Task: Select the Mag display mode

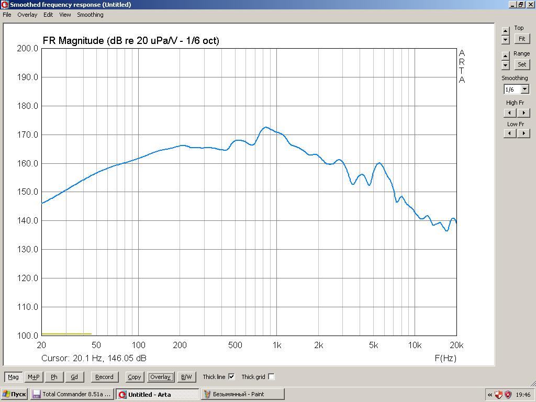Action: pyautogui.click(x=13, y=377)
